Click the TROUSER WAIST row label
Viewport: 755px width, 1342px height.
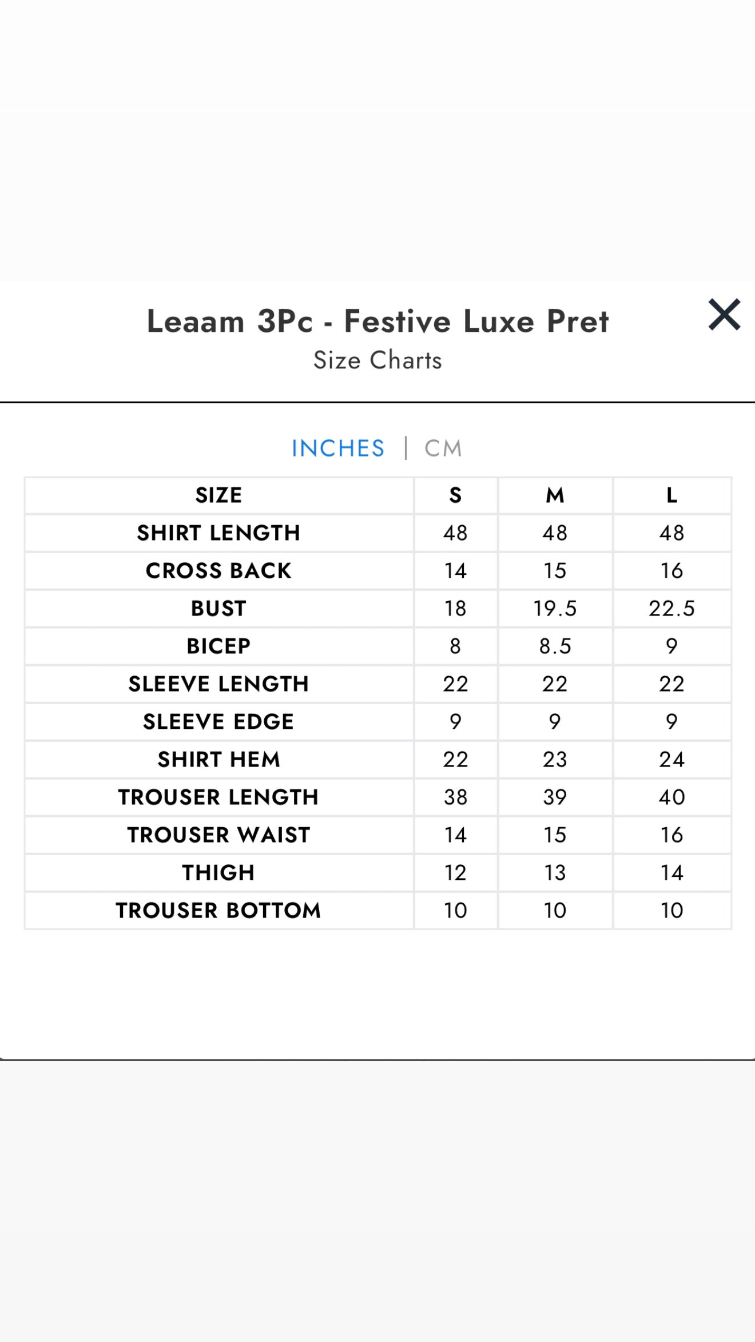click(219, 835)
